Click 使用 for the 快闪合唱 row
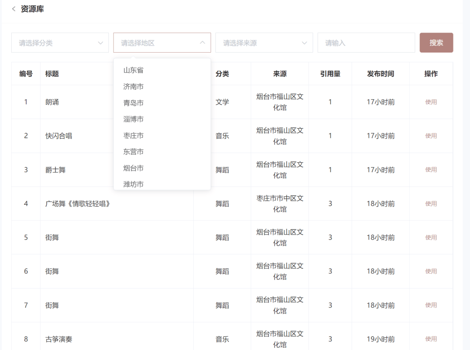 [x=431, y=136]
